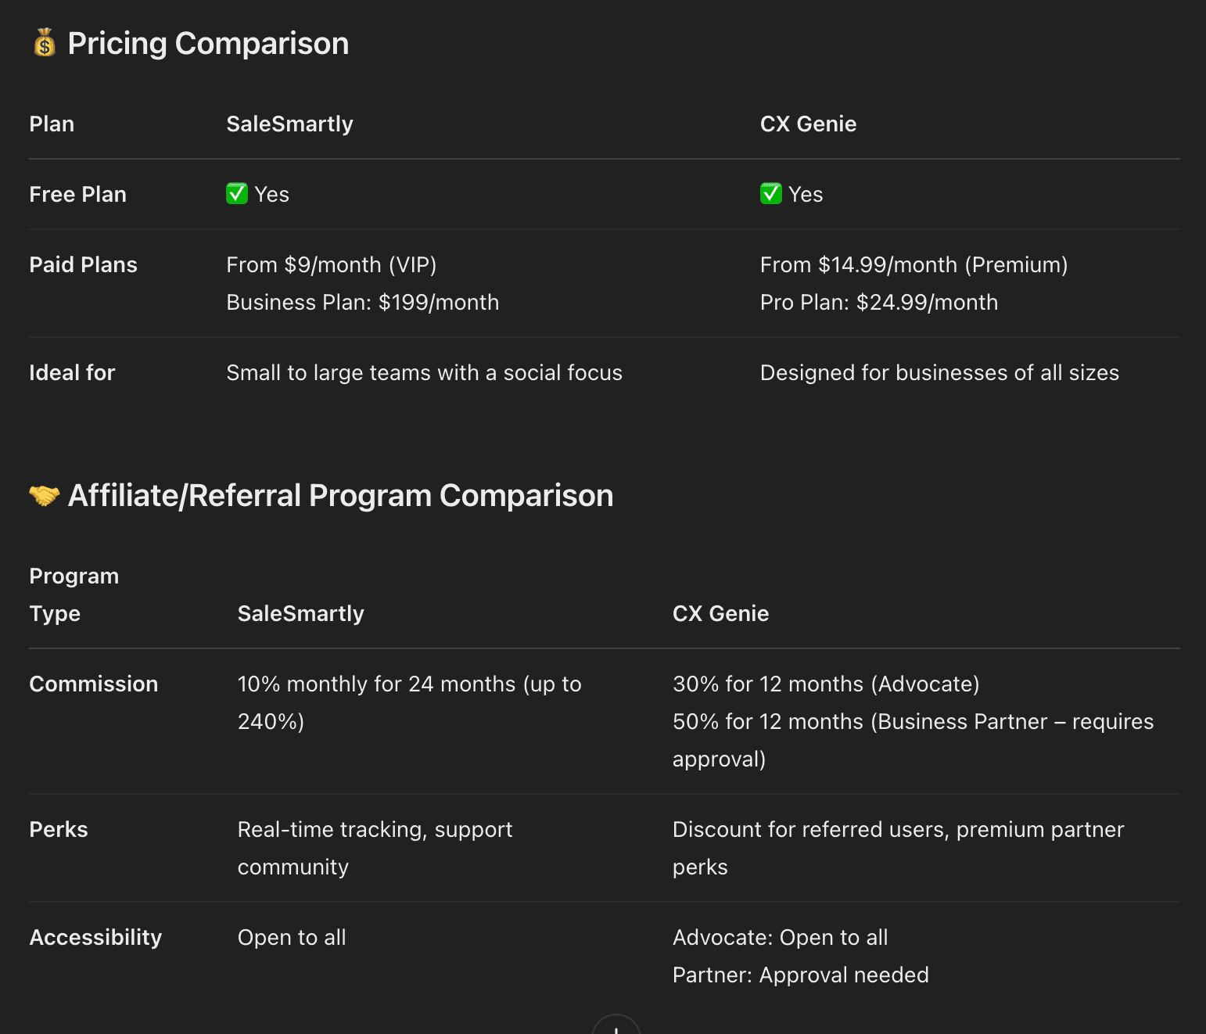This screenshot has width=1206, height=1034.
Task: Click the 'Ideal for' row label
Action: tap(72, 372)
